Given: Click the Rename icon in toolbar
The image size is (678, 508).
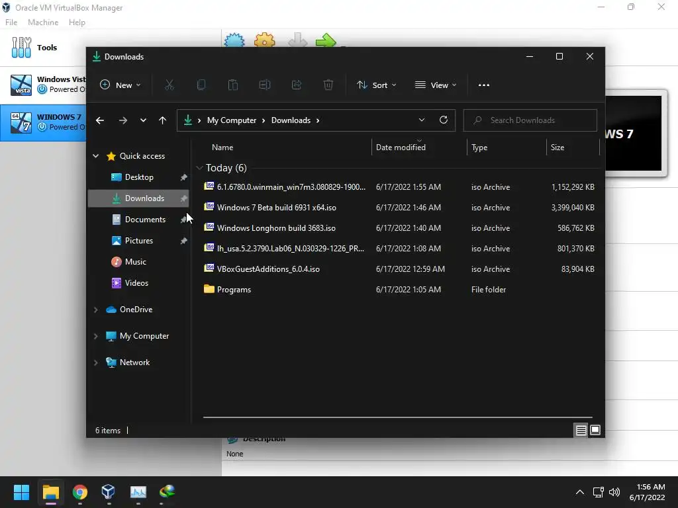Looking at the screenshot, I should click(x=265, y=85).
